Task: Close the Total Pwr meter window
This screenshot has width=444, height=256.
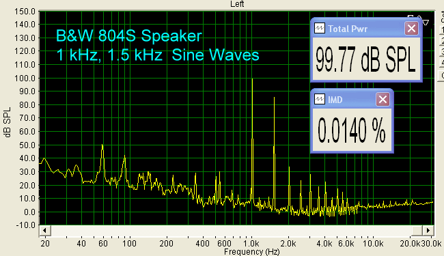Action: tap(411, 28)
